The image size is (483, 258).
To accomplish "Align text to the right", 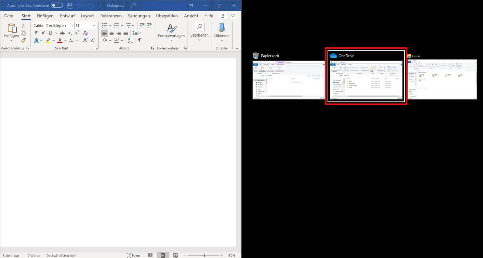I will point(119,33).
